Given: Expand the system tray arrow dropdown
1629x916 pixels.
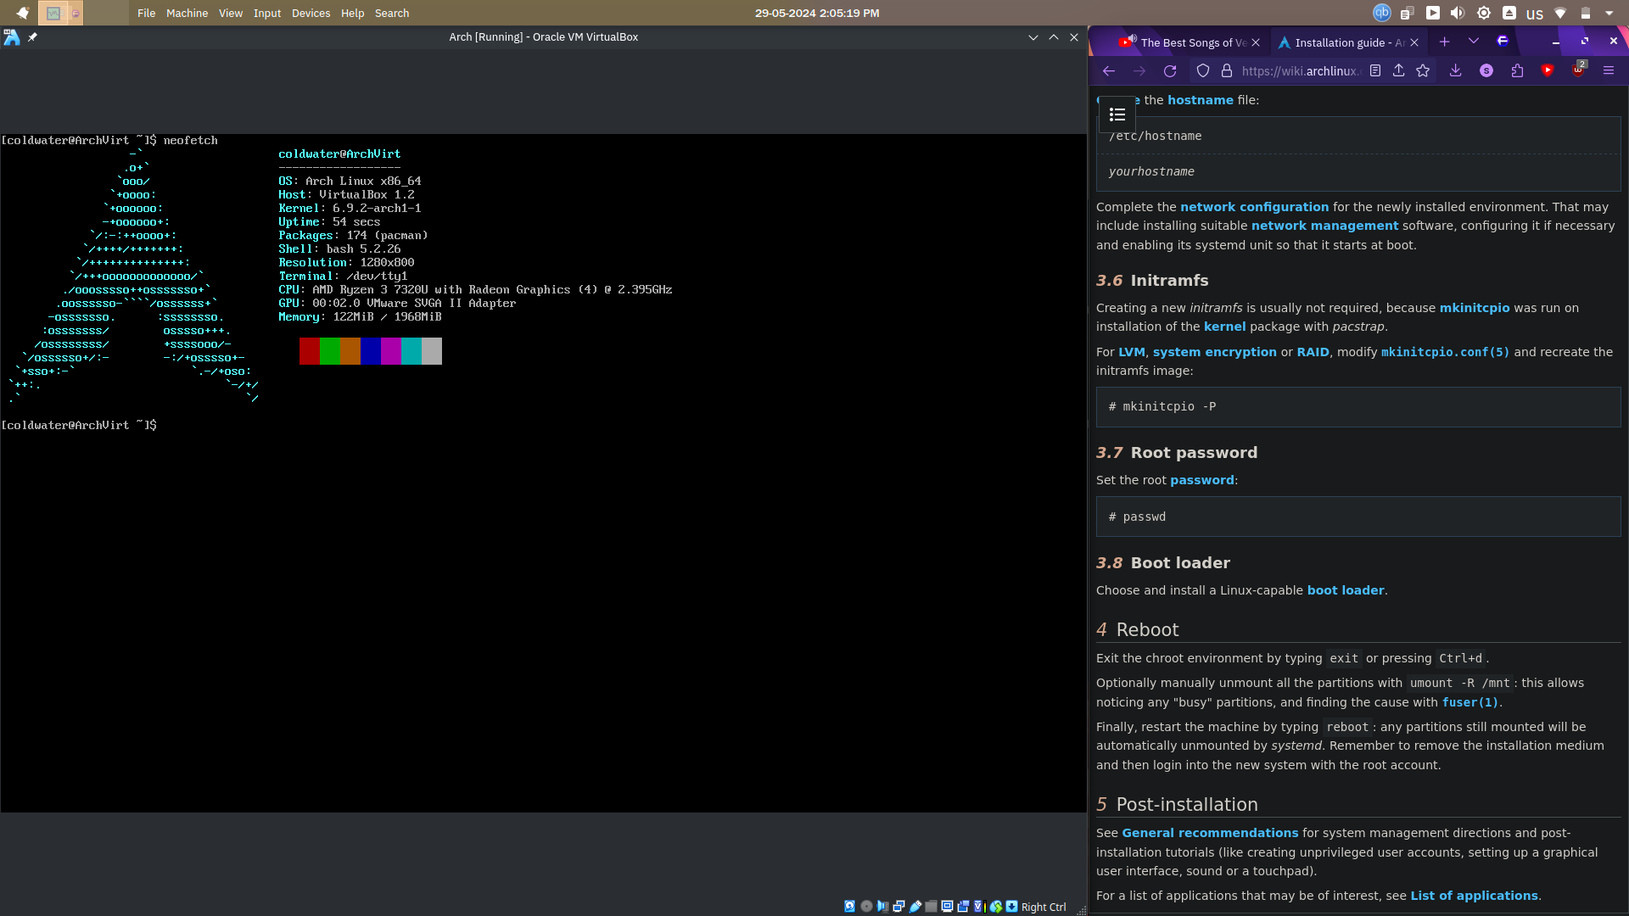Looking at the screenshot, I should [x=1609, y=14].
